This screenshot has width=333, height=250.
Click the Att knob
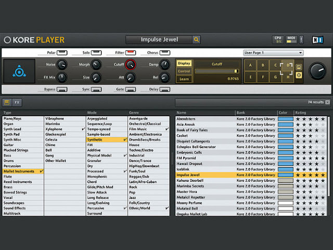point(131,78)
